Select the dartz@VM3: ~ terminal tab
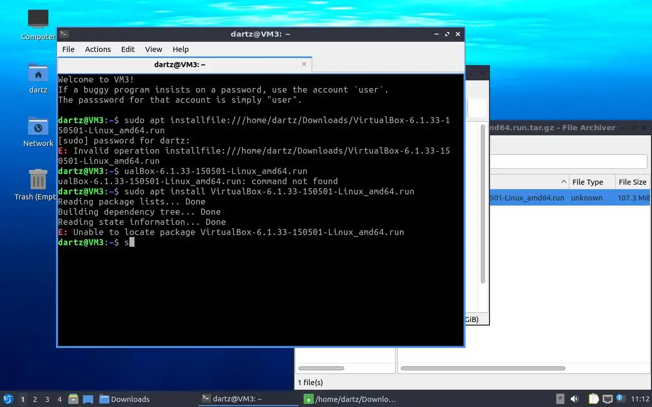The height and width of the screenshot is (407, 652). (x=180, y=65)
